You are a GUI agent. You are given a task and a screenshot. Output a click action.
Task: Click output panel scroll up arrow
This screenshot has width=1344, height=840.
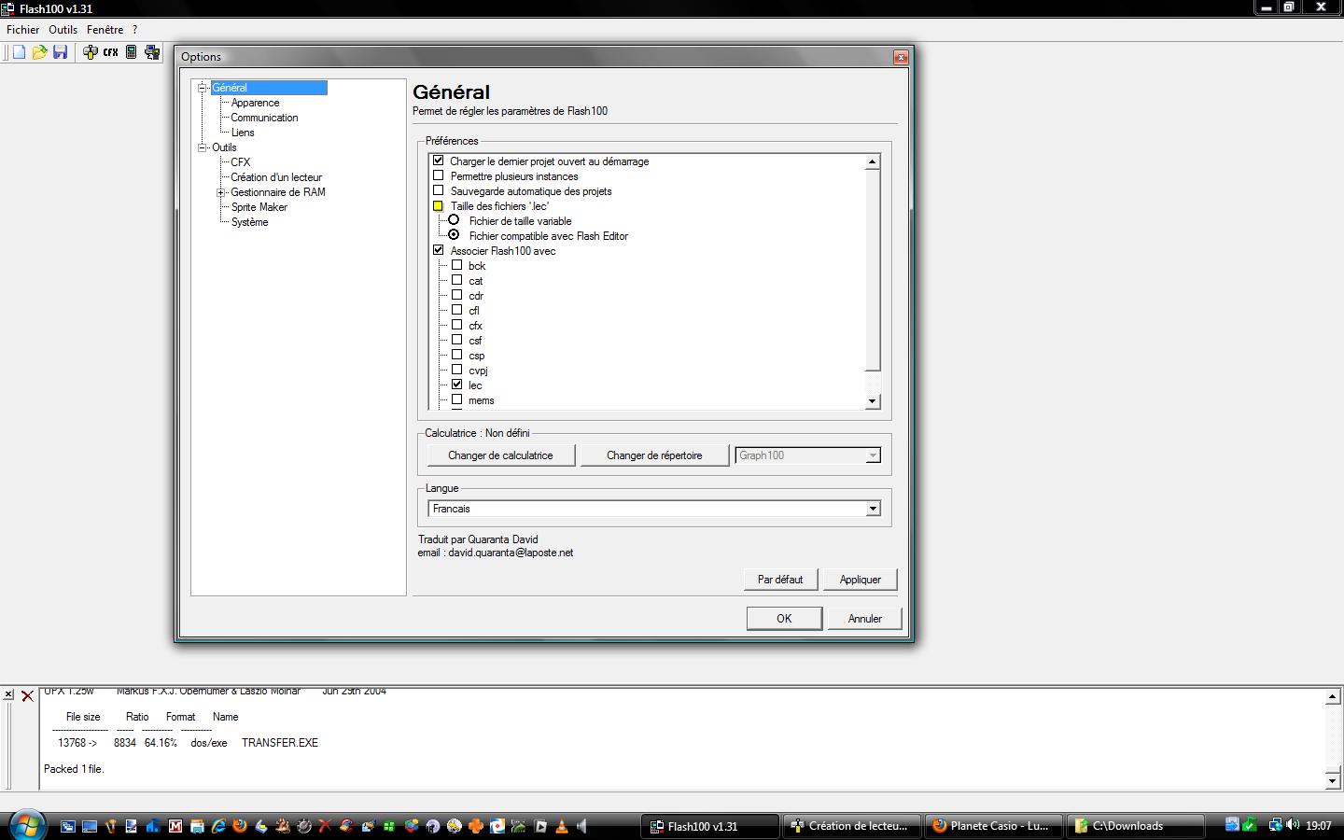coord(1333,697)
